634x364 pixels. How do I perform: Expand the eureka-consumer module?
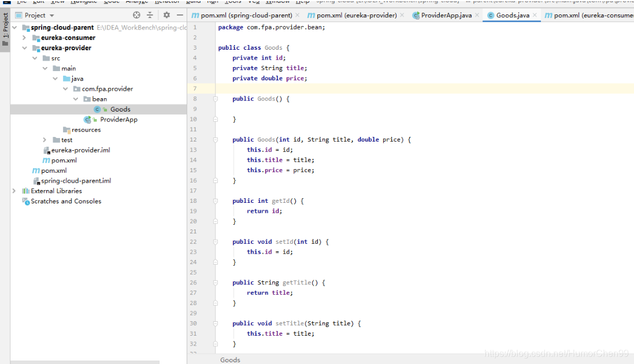(x=24, y=38)
